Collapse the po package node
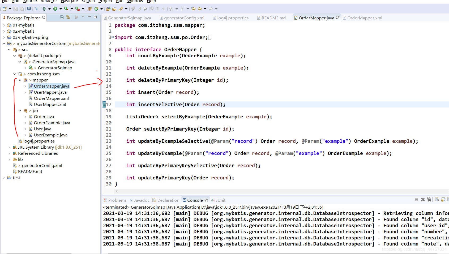The width and height of the screenshot is (449, 254). point(20,111)
